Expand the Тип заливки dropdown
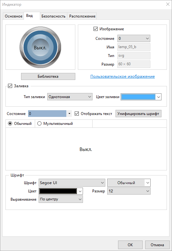This screenshot has width=172, height=251. coord(70,97)
